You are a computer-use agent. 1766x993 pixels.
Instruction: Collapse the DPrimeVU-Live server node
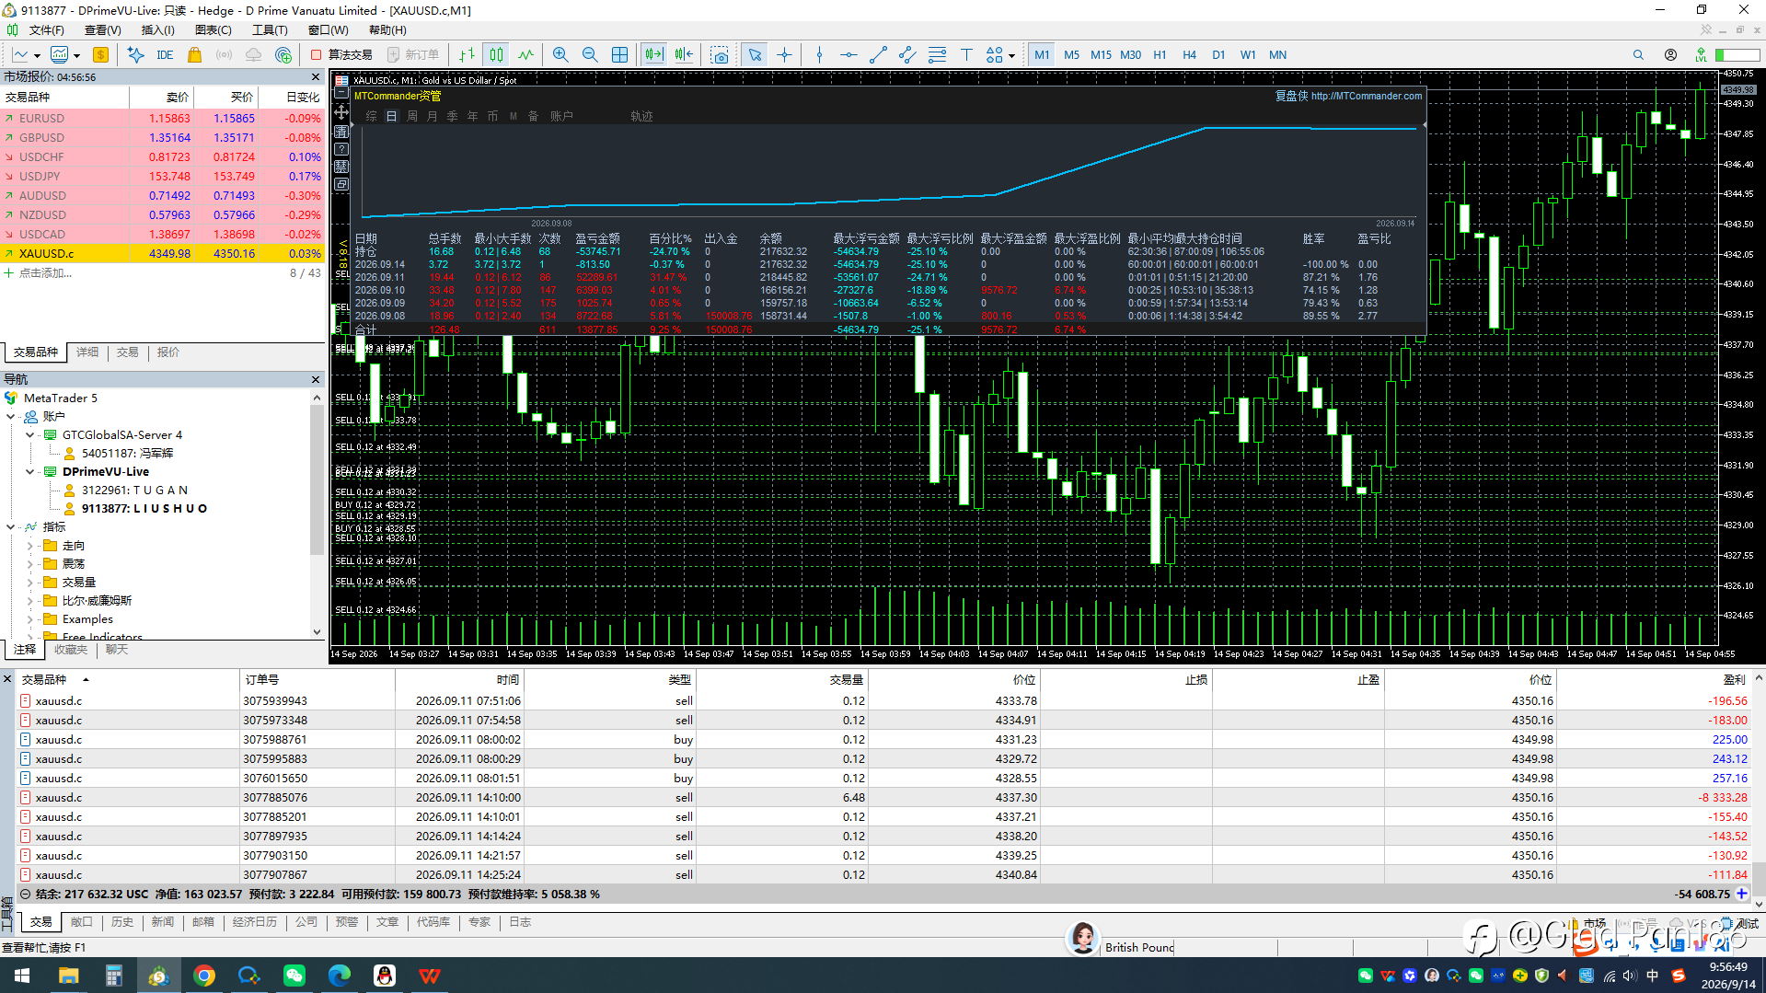pyautogui.click(x=30, y=472)
